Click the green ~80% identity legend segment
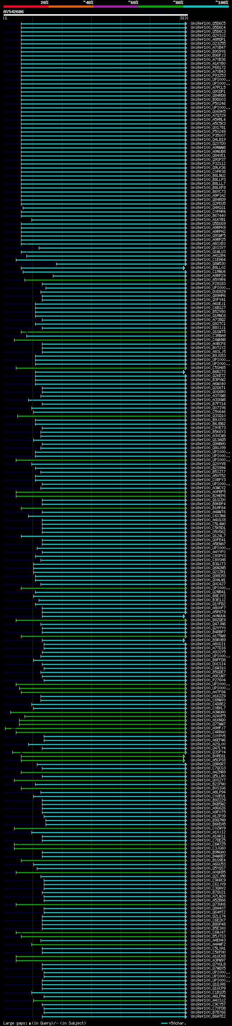232x1026 pixels. click(161, 7)
